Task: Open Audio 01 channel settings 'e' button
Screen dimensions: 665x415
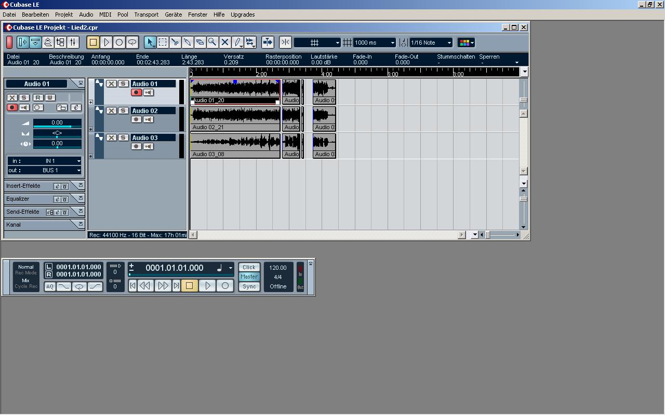Action: [76, 107]
